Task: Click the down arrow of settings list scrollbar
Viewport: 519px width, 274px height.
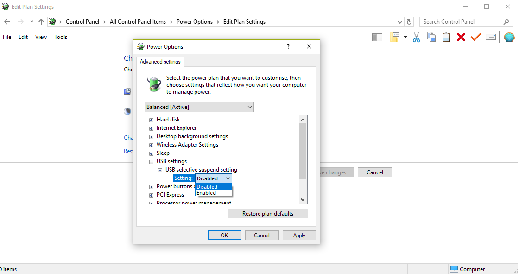Action: click(x=303, y=199)
